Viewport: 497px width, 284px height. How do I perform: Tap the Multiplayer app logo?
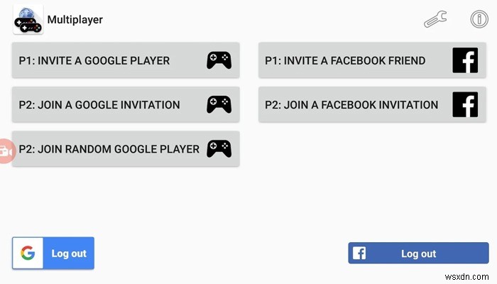pos(28,19)
